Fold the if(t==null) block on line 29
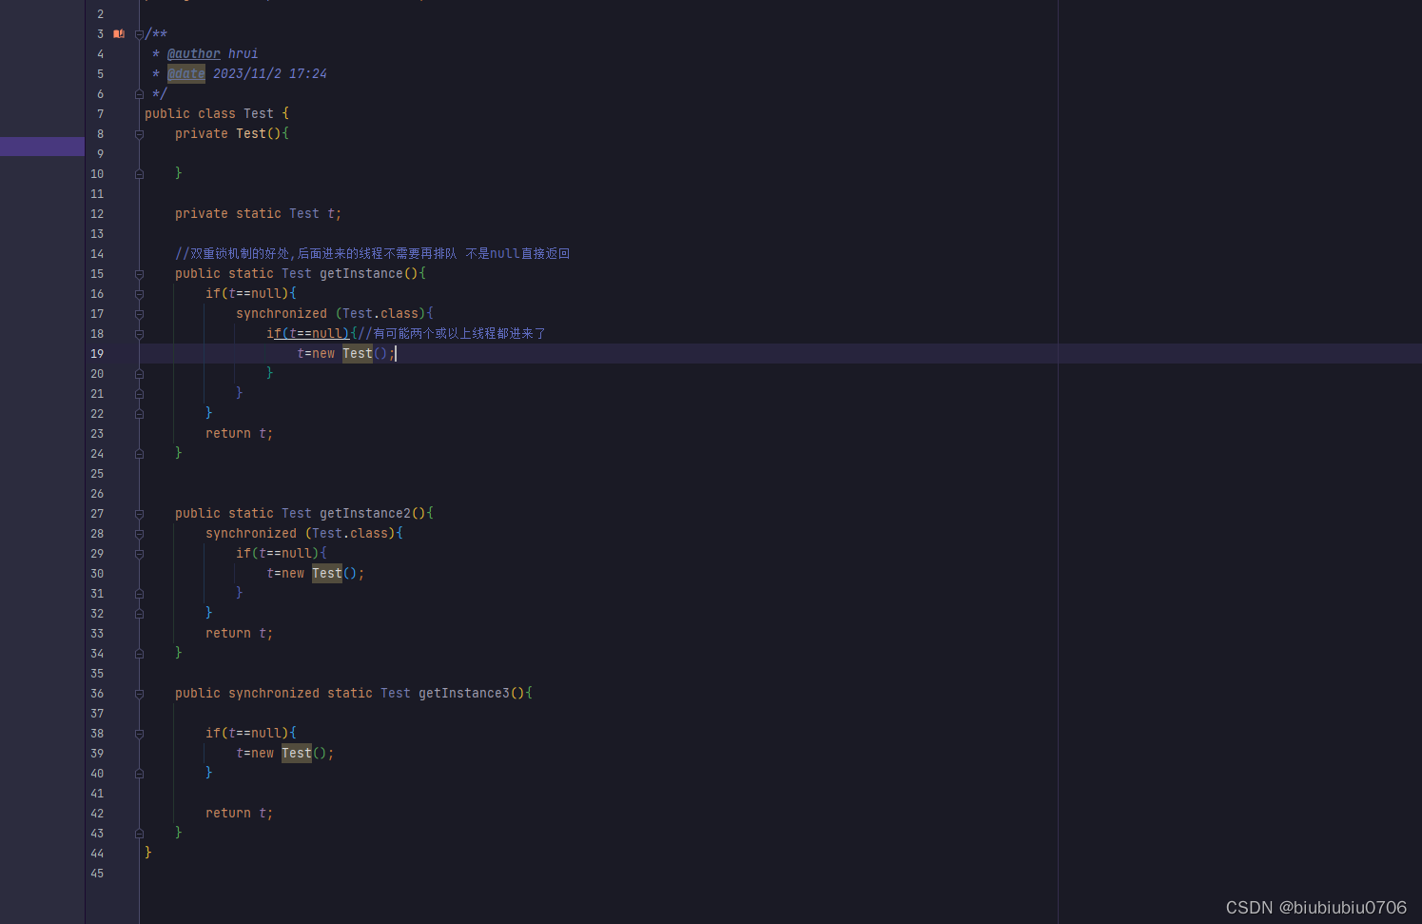The width and height of the screenshot is (1422, 924). pos(139,554)
